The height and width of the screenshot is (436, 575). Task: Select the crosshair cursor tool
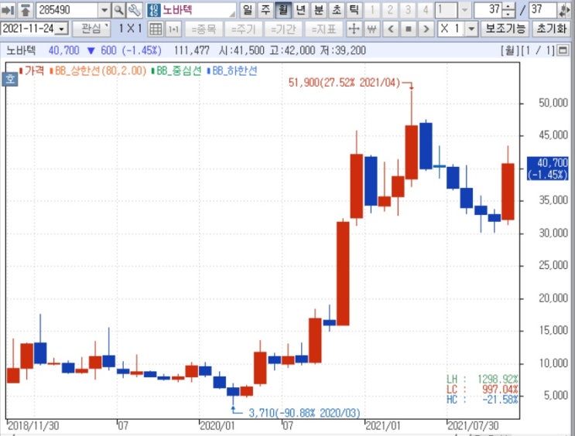coord(354,29)
